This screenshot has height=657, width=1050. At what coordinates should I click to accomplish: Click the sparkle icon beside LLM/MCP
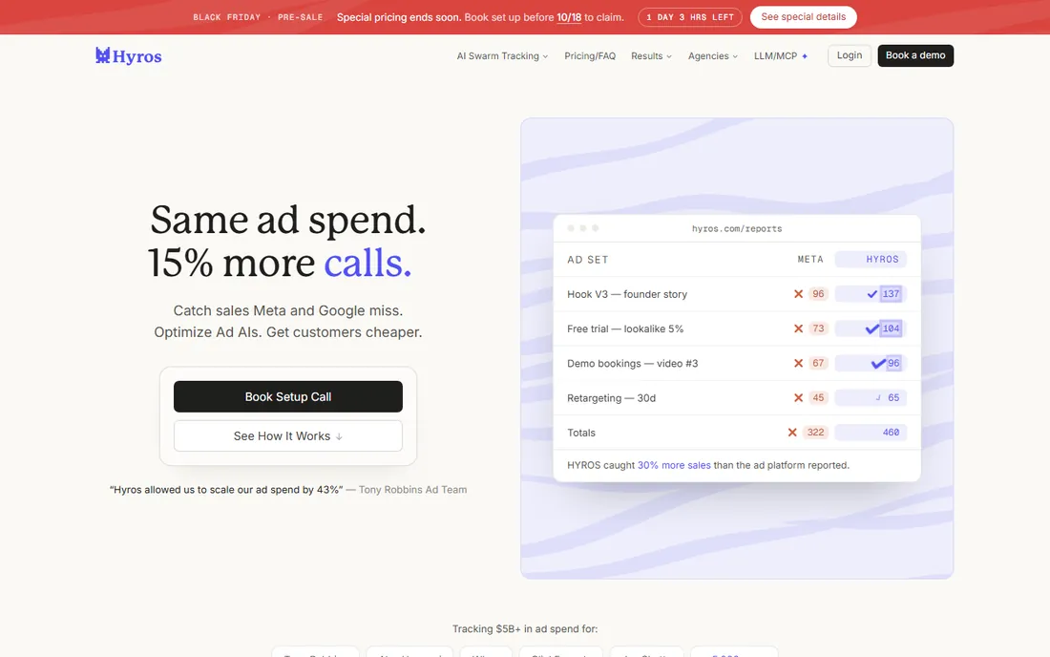[805, 56]
